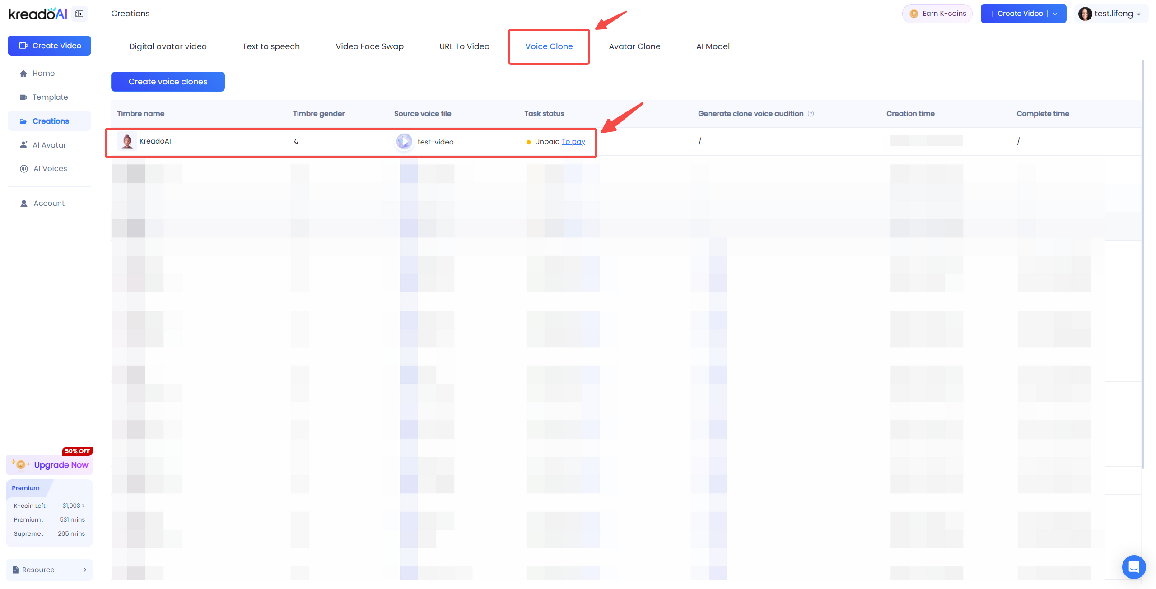Click the K-coin Left balance arrow

84,506
